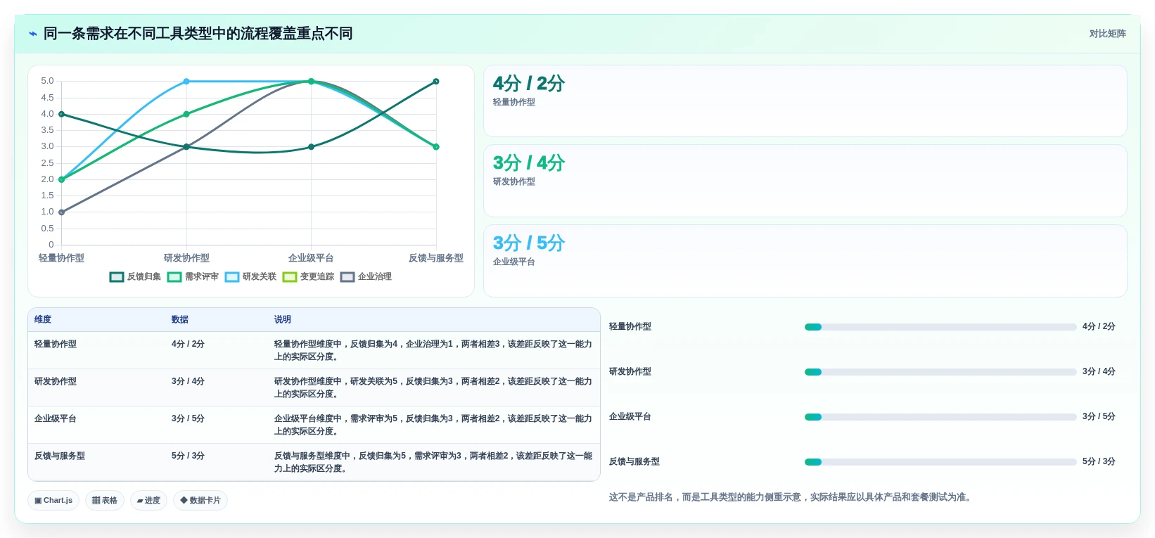Image resolution: width=1155 pixels, height=538 pixels.
Task: Click the 表格 tag chip
Action: pyautogui.click(x=105, y=501)
